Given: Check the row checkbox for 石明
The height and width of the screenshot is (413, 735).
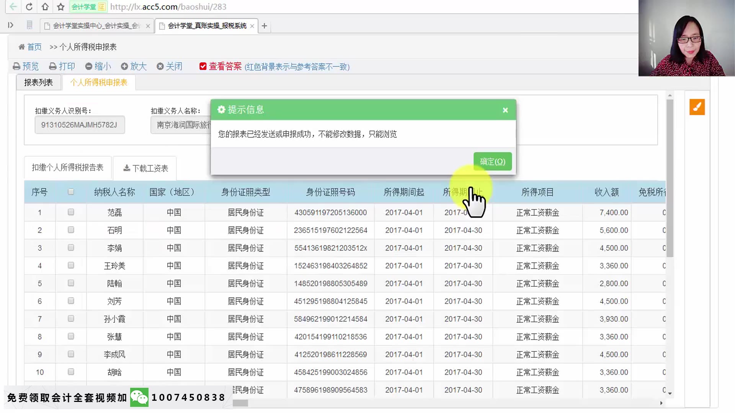Looking at the screenshot, I should coord(71,230).
